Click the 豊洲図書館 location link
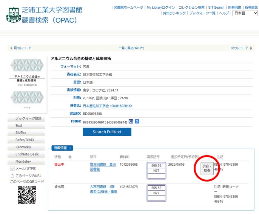The width and height of the screenshot is (259, 214). tap(97, 165)
